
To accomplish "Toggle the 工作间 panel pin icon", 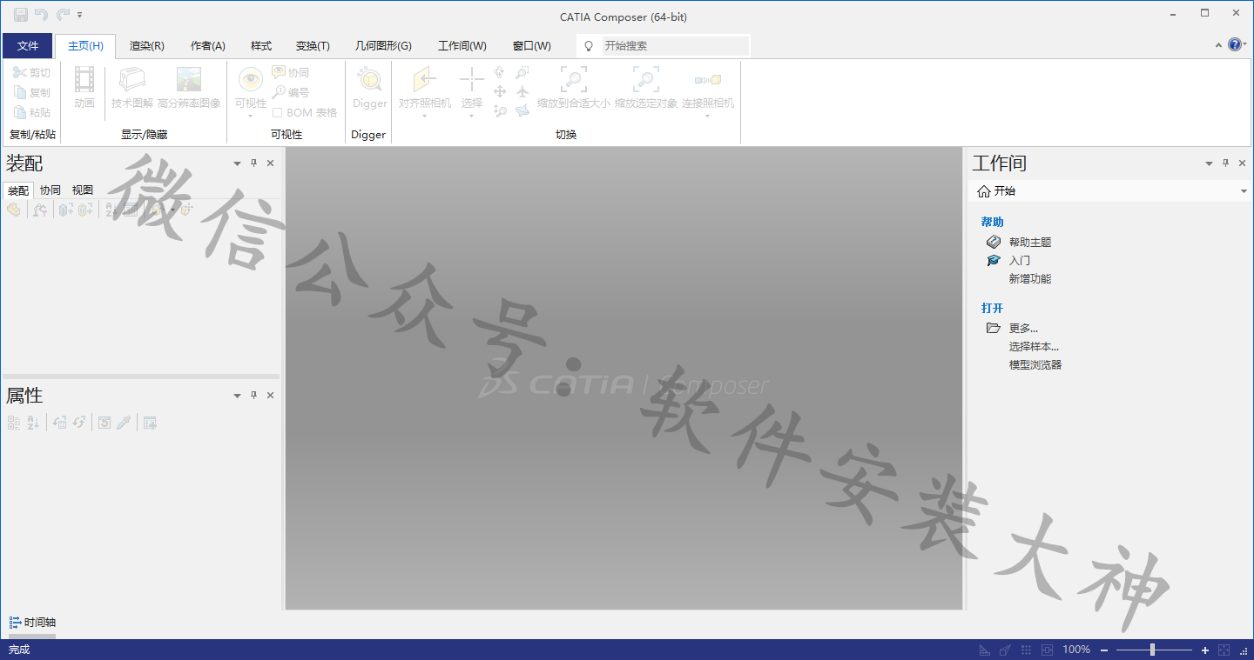I will (x=1226, y=163).
